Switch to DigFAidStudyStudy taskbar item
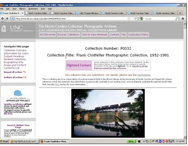Screen dimensions: 188x146 pyautogui.click(x=24, y=142)
